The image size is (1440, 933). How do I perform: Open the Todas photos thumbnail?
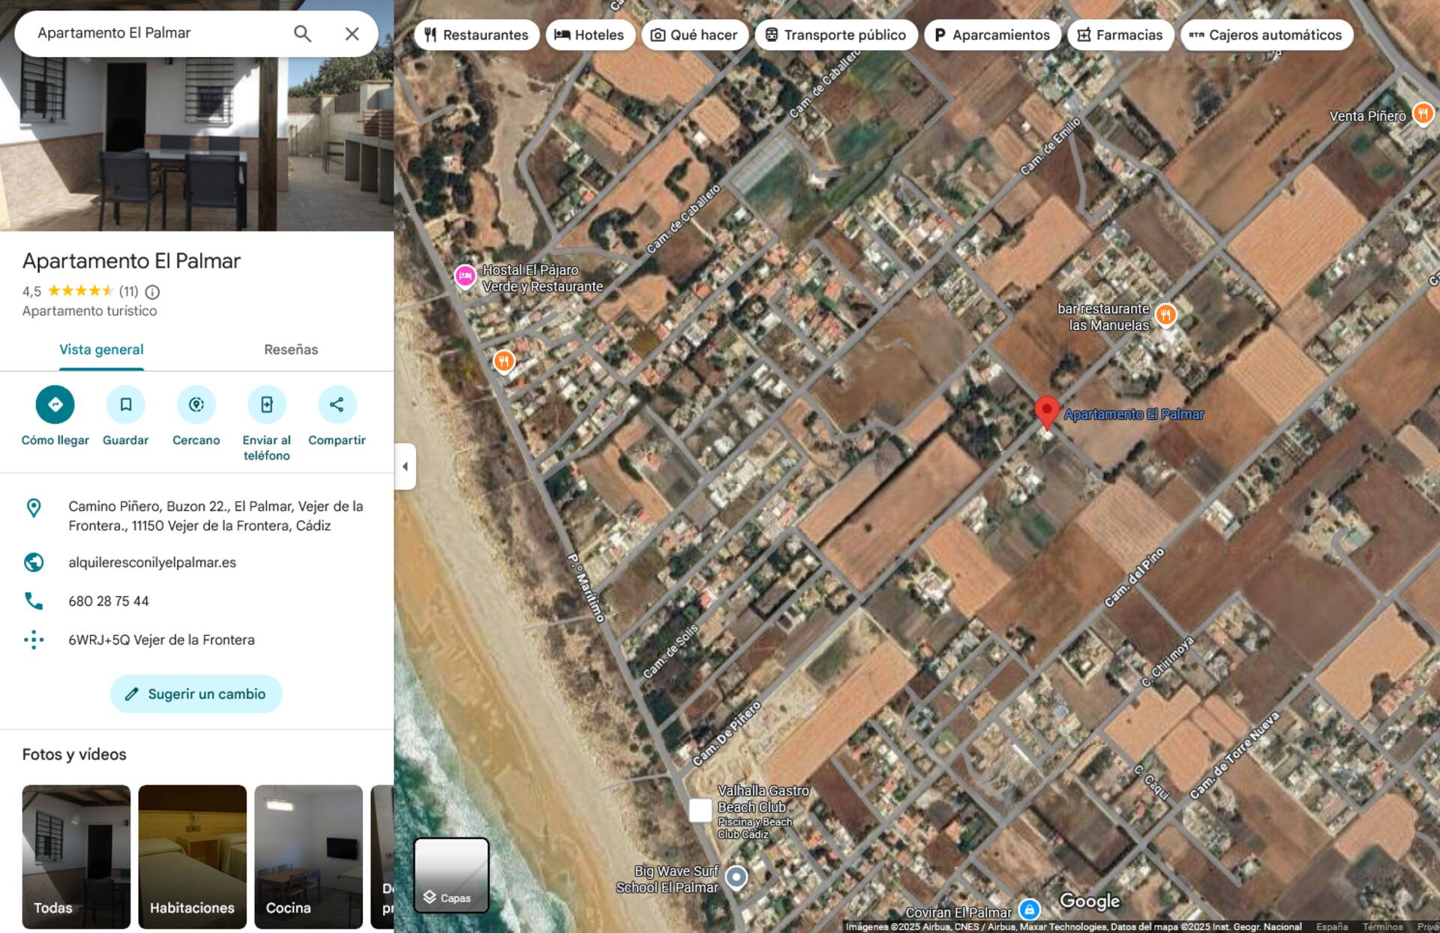tap(76, 856)
